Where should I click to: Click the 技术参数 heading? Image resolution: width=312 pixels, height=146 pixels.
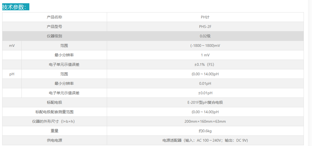tap(14, 7)
